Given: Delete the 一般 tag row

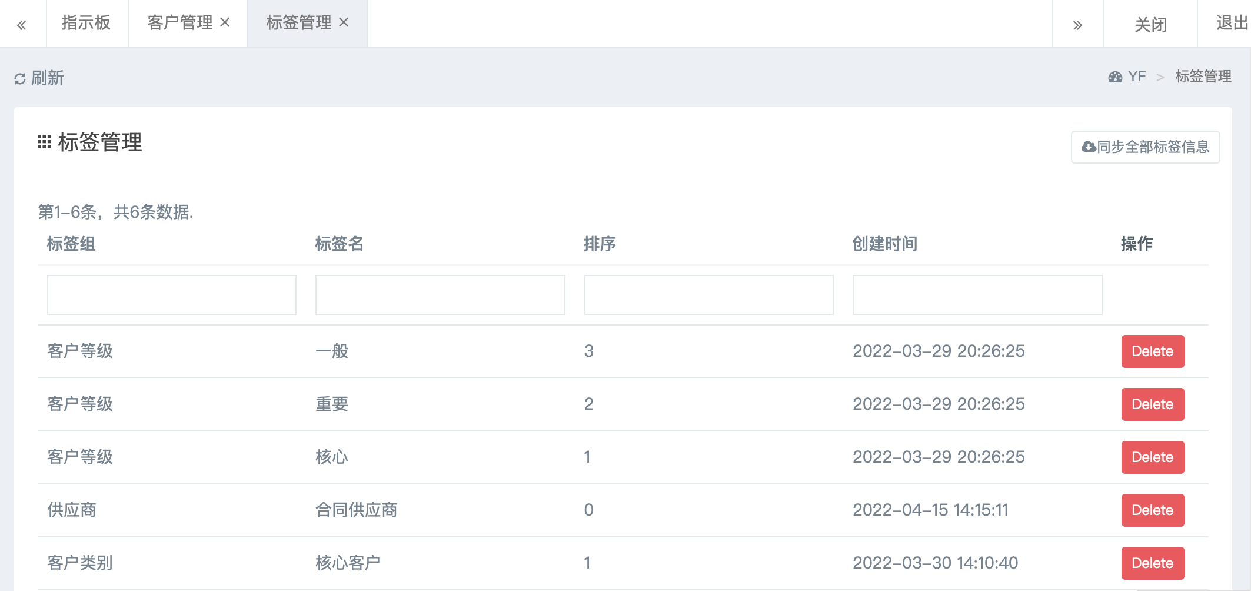Looking at the screenshot, I should [1152, 351].
